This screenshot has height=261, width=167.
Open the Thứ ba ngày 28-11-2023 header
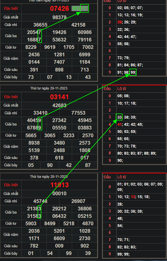click(x=49, y=176)
